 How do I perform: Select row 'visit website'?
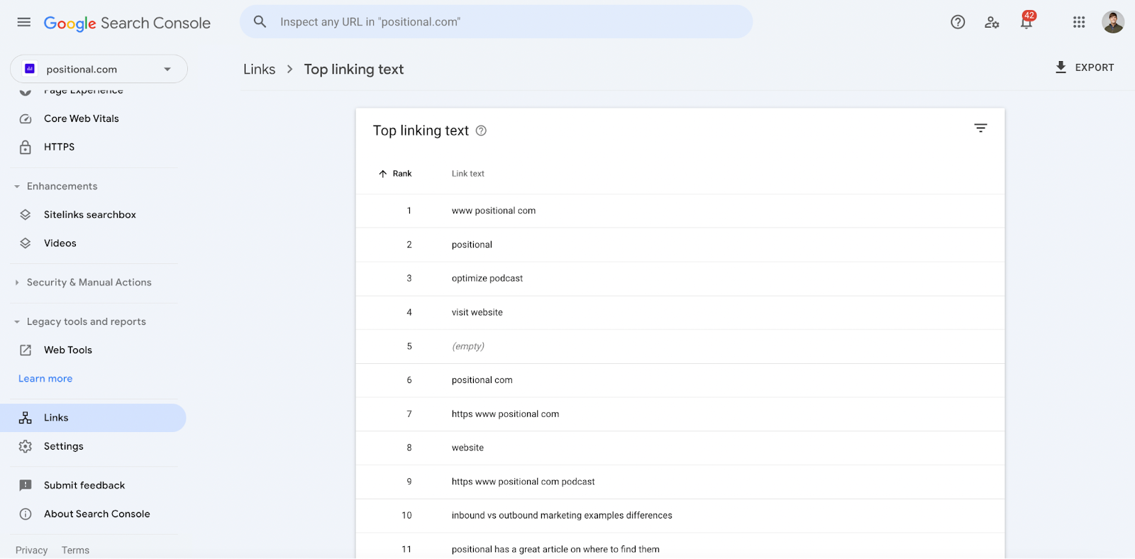click(x=680, y=312)
